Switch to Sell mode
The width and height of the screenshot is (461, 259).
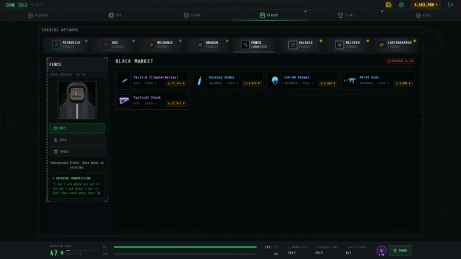(x=77, y=140)
